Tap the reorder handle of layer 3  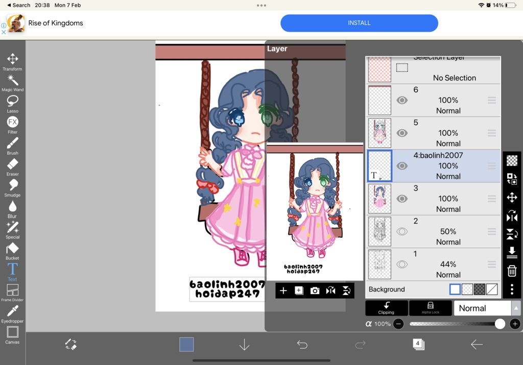tap(492, 199)
